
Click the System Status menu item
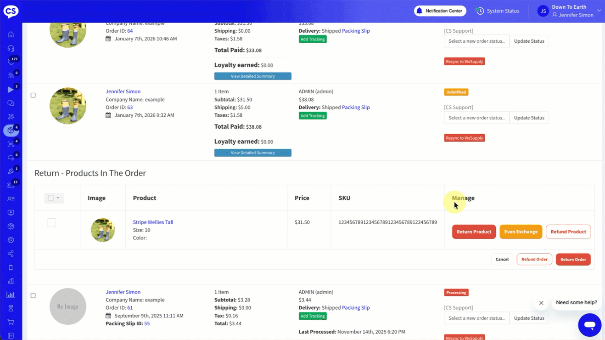coord(497,11)
